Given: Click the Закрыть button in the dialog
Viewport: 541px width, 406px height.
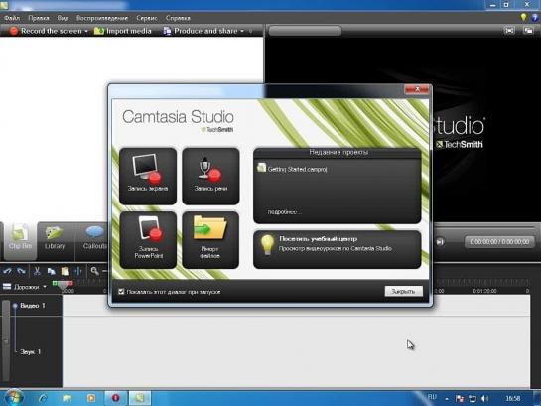Looking at the screenshot, I should point(403,292).
